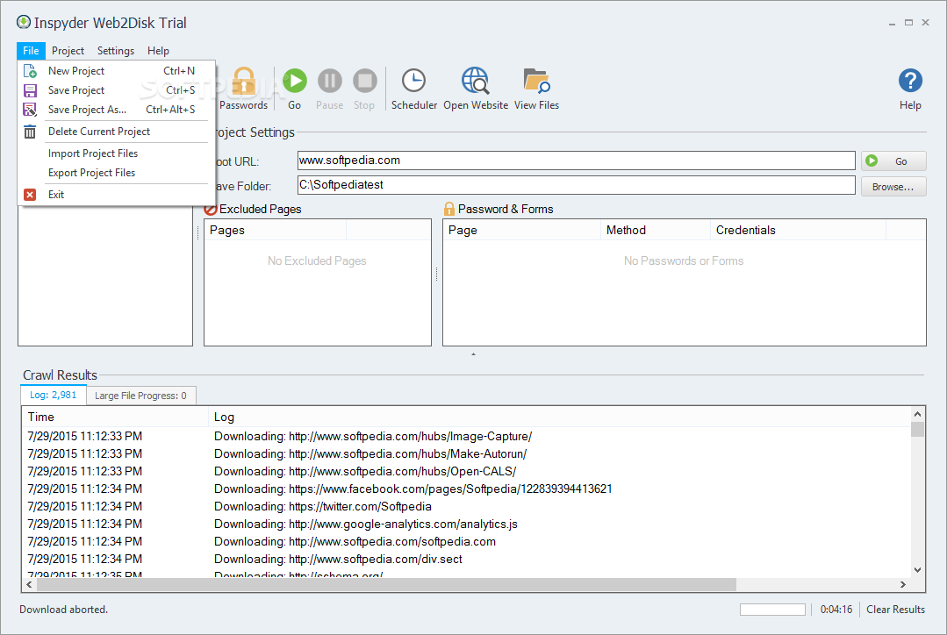Image resolution: width=947 pixels, height=635 pixels.
Task: Click the Delete Current Project trash icon
Action: 30,132
